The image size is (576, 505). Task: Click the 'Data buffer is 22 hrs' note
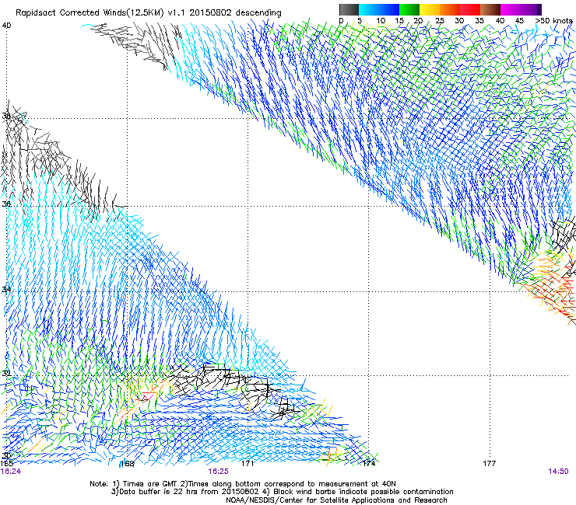tap(282, 492)
